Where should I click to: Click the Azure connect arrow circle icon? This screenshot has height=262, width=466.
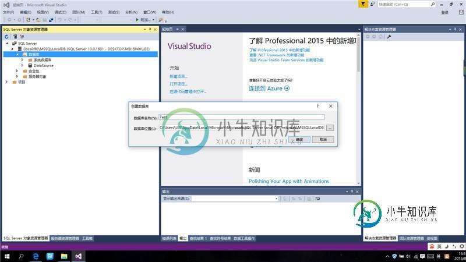tap(287, 88)
